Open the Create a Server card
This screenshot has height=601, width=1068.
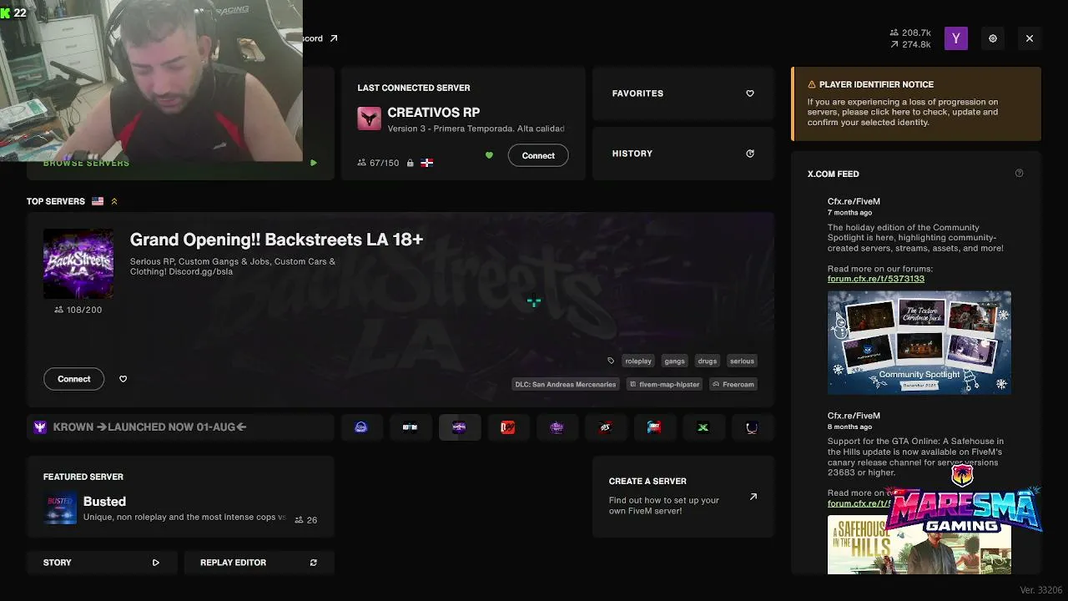[x=683, y=497]
